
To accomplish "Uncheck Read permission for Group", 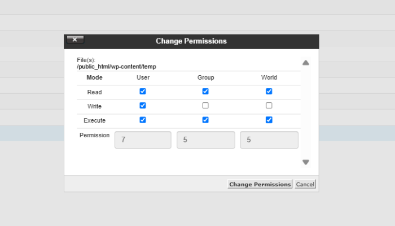I will 205,91.
